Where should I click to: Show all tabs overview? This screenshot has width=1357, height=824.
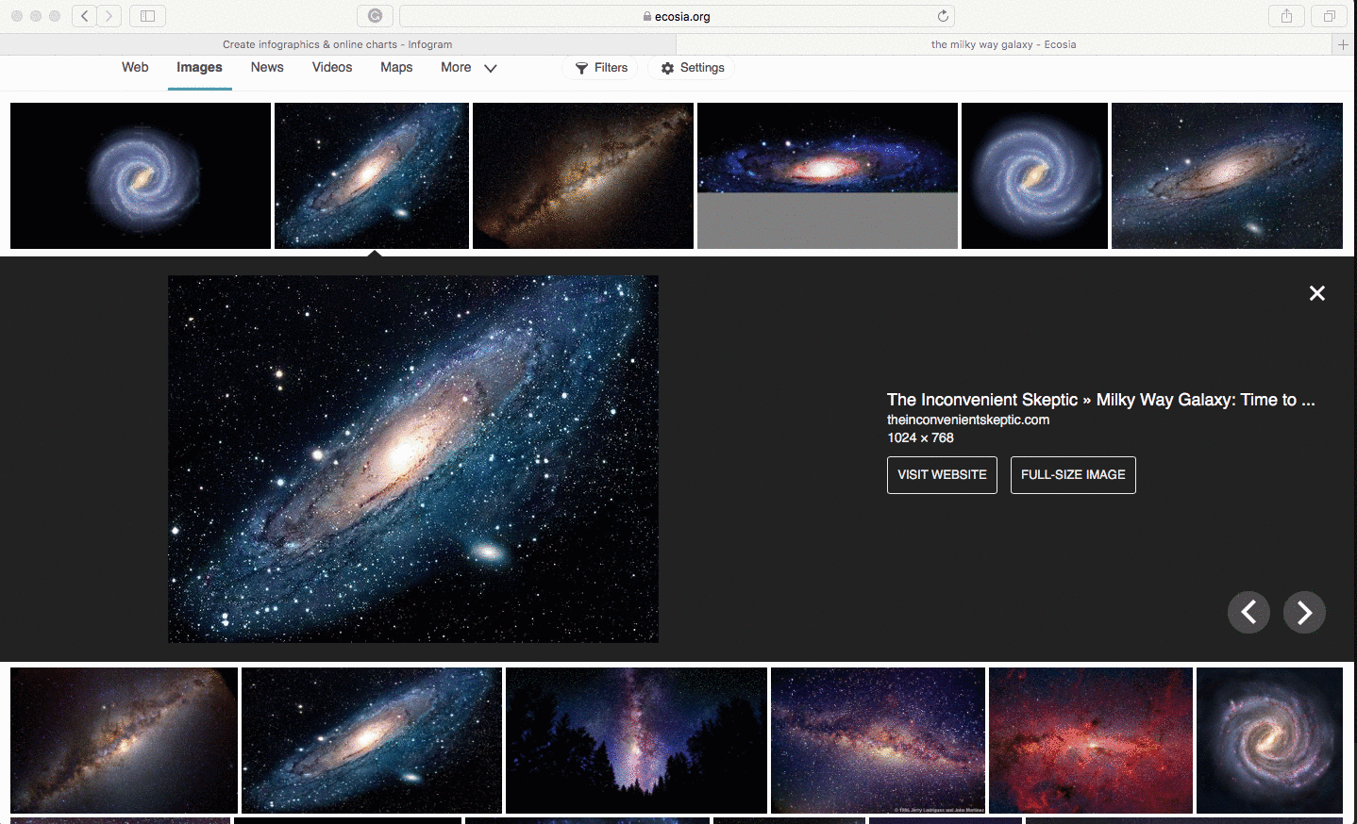1329,16
